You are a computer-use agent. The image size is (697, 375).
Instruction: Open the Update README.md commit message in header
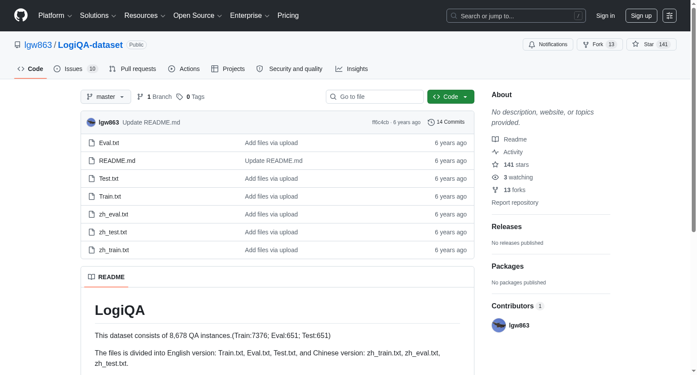coord(151,122)
